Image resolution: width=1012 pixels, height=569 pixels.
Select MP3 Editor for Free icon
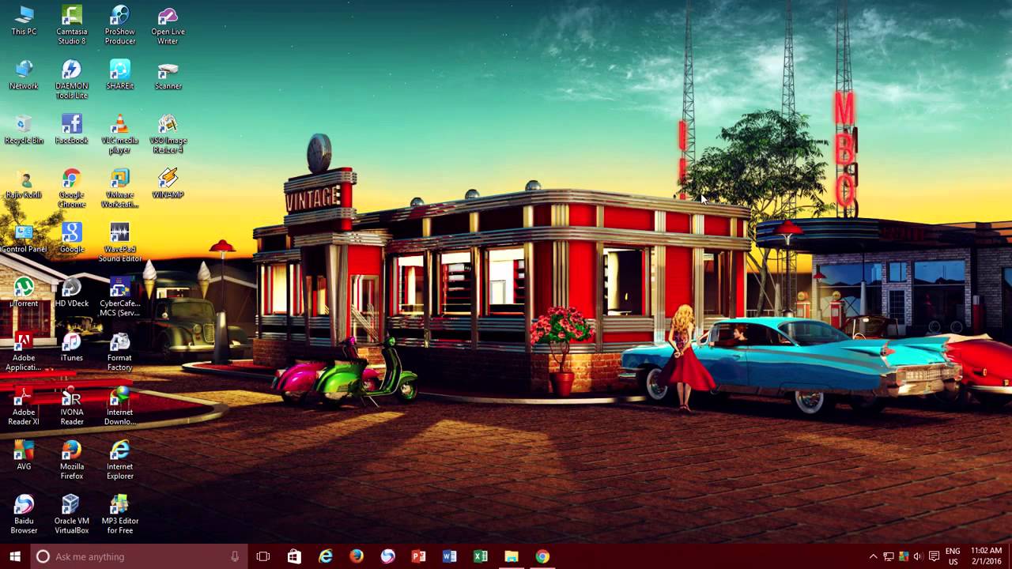(x=120, y=514)
